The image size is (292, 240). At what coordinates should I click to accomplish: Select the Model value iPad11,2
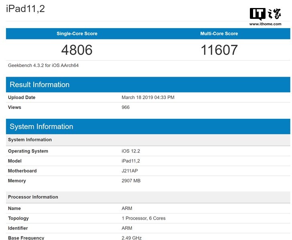click(131, 161)
